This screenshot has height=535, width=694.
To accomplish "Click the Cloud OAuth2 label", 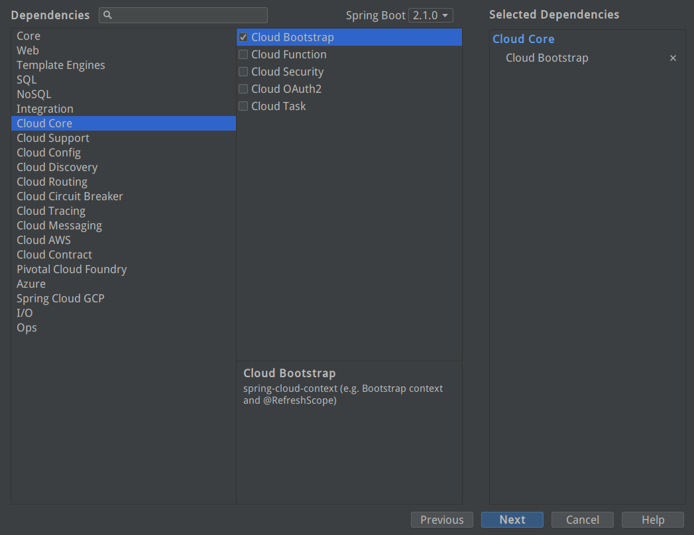I will click(286, 89).
